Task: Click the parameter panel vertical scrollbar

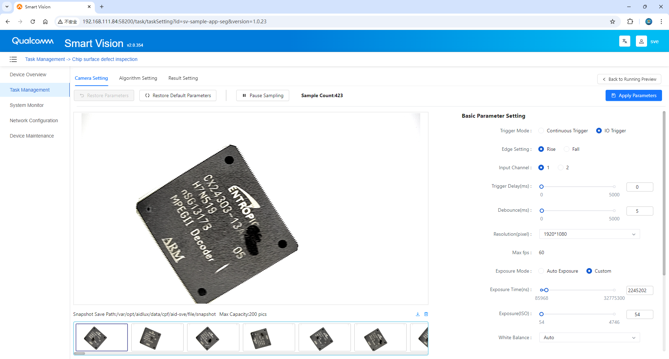Action: pos(664,193)
